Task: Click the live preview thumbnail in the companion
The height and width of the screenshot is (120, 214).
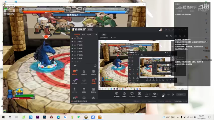Action: 143,65
